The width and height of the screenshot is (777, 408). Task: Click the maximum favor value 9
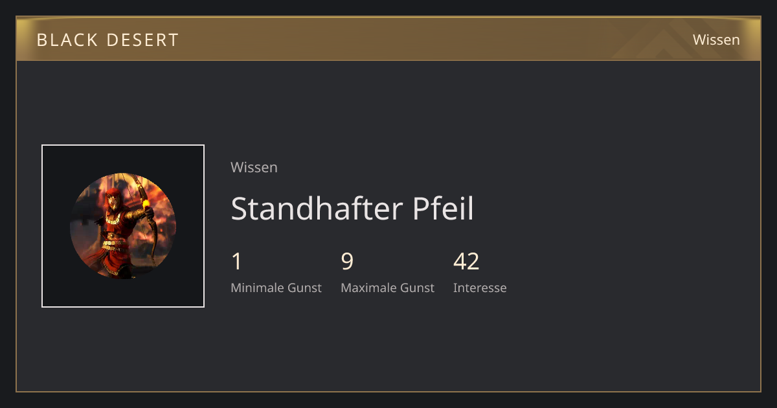click(x=347, y=262)
